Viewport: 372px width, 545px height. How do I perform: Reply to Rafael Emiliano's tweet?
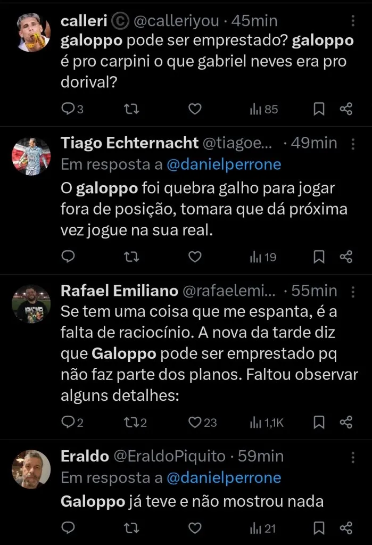click(68, 423)
